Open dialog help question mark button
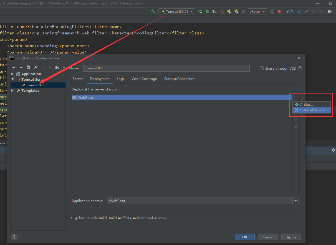Screen dimensions: 336x245 click(x=14, y=237)
